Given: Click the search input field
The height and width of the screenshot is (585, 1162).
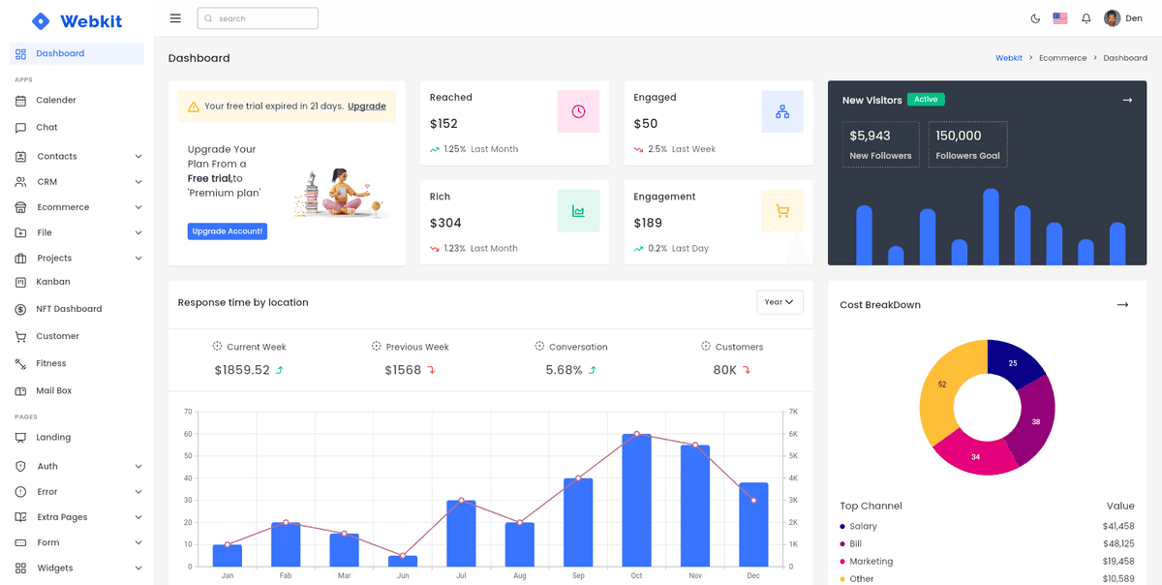Looking at the screenshot, I should click(x=258, y=18).
